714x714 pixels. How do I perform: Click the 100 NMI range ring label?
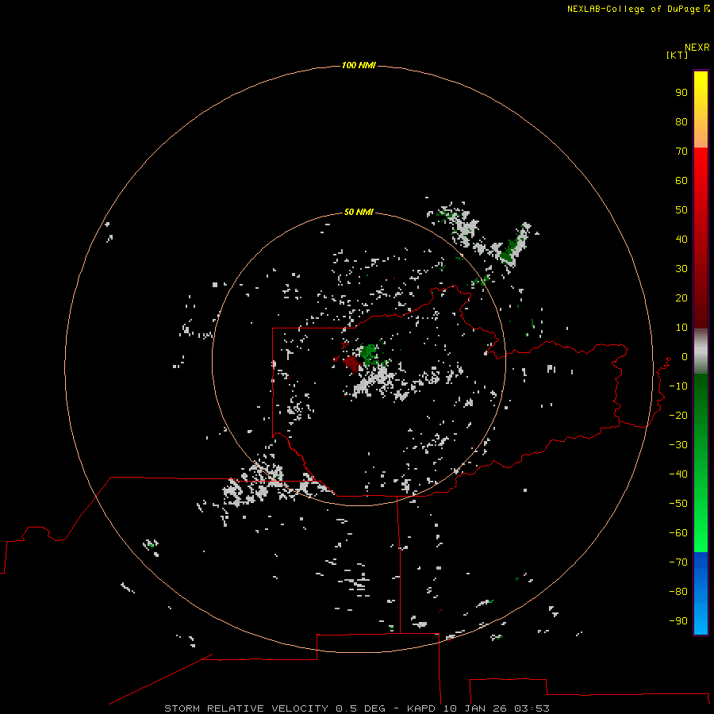[x=359, y=65]
